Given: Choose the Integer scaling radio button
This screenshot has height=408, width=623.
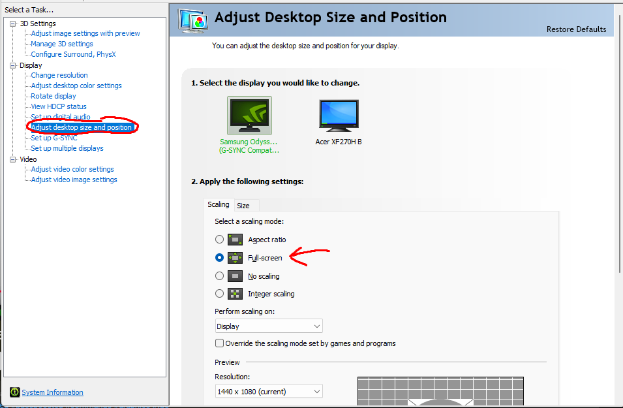Looking at the screenshot, I should (219, 294).
